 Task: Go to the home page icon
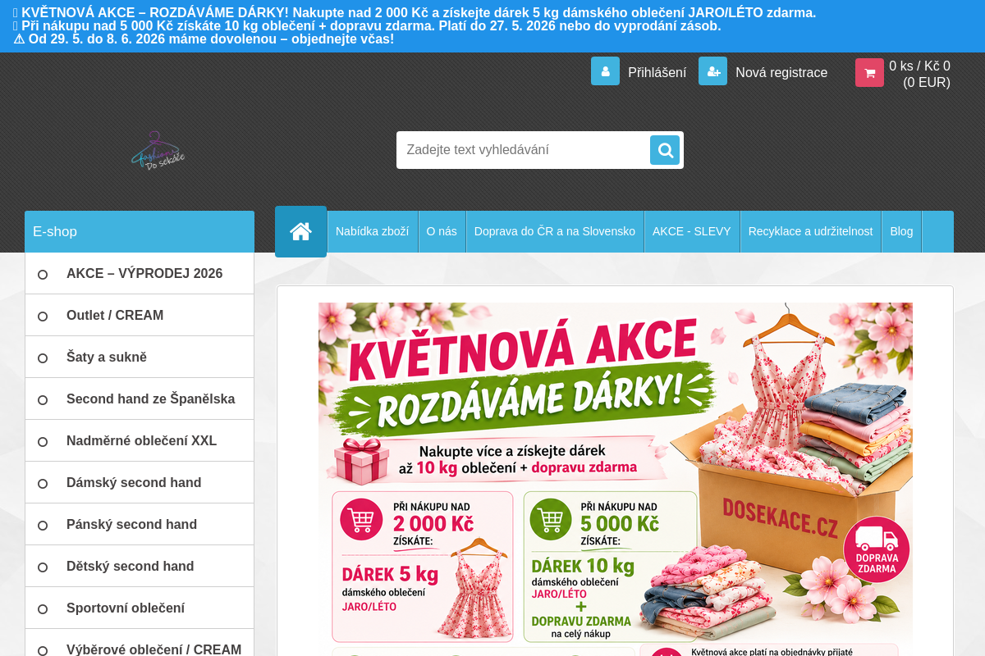(300, 231)
